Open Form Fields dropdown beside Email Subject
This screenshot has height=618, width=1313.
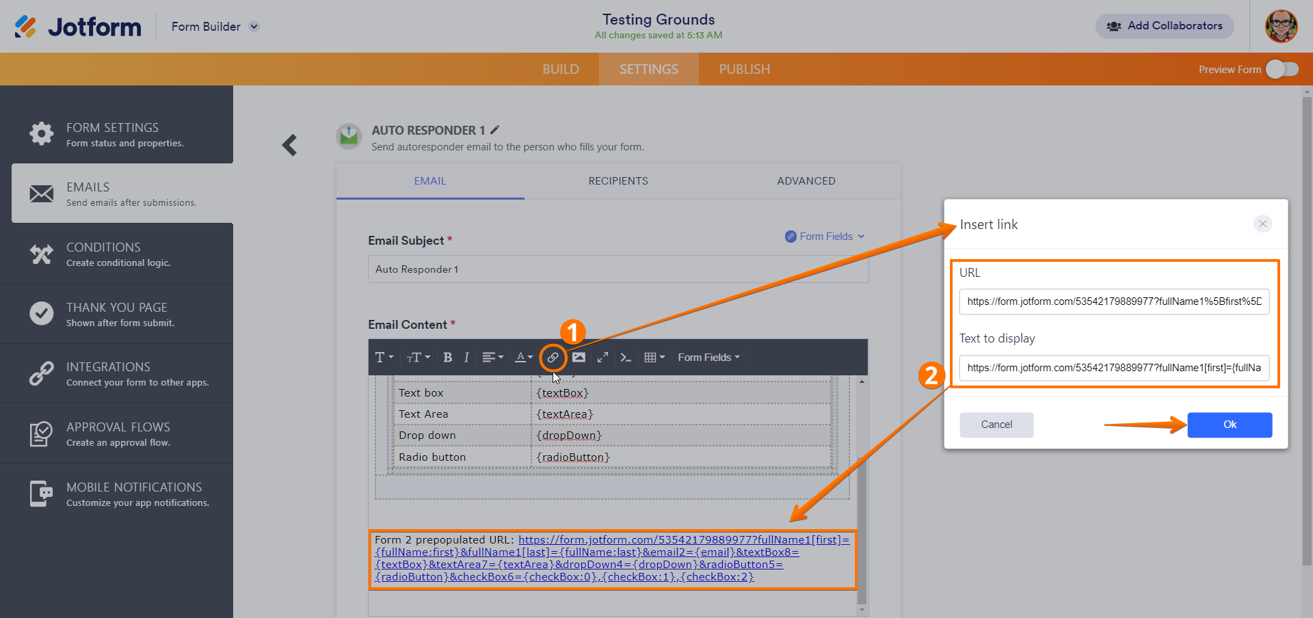825,237
